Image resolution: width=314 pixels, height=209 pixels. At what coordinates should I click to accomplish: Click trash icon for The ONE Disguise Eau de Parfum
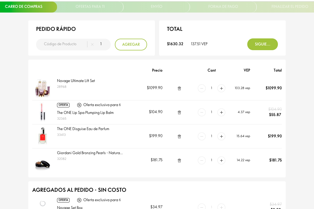click(x=179, y=136)
